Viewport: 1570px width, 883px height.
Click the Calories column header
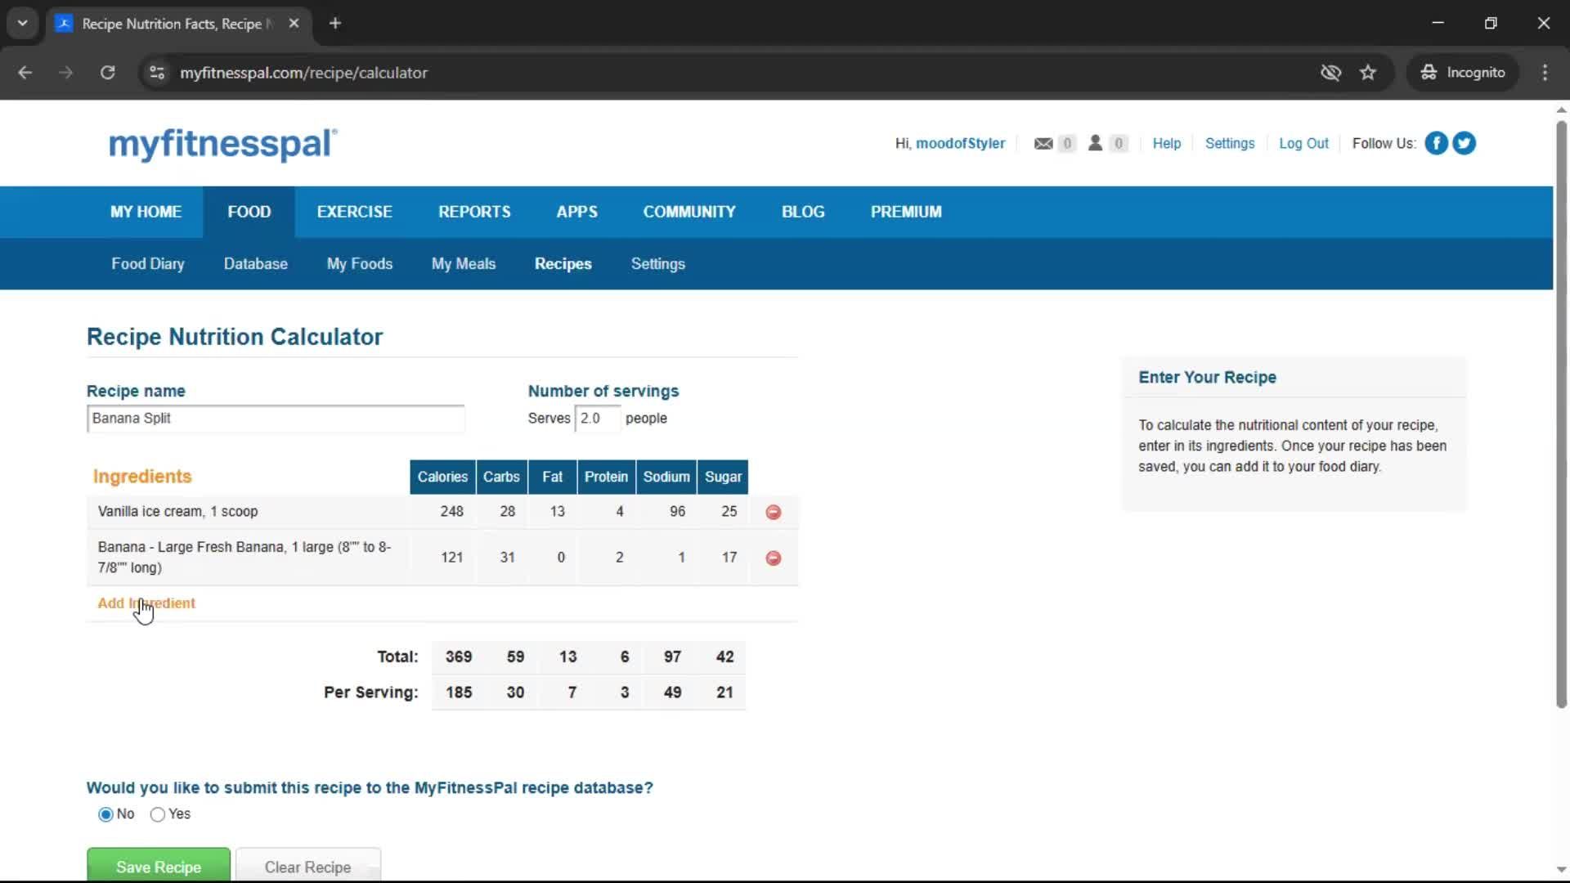[x=442, y=477]
